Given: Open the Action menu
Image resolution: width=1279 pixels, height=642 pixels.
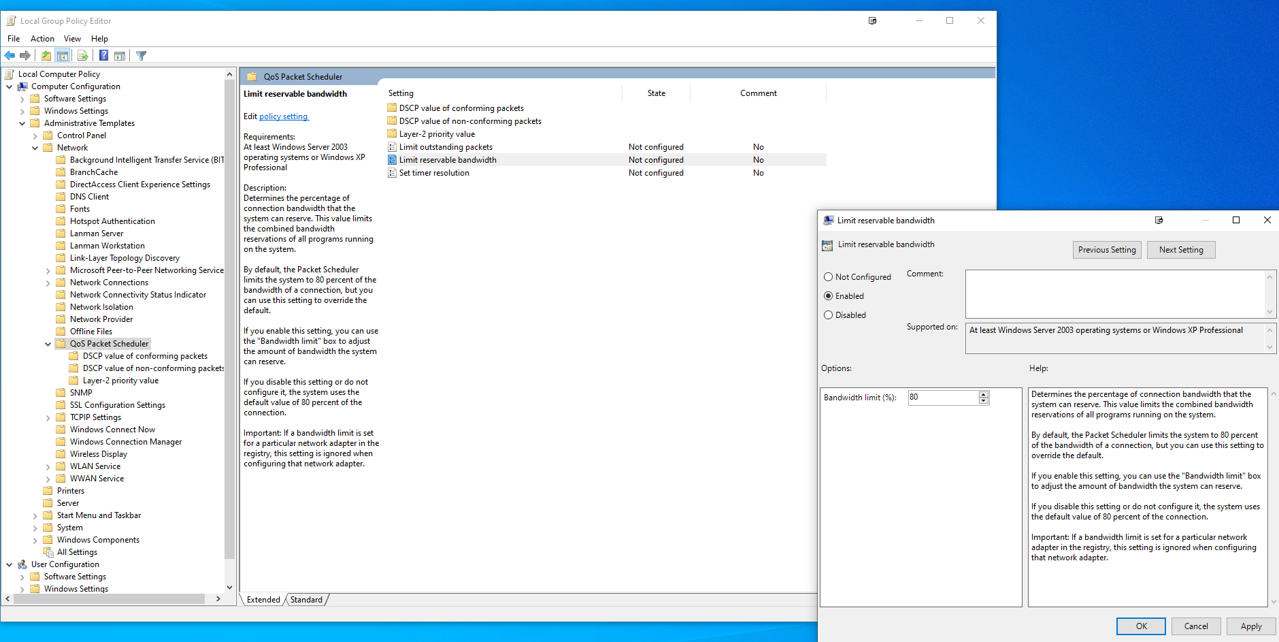Looking at the screenshot, I should (42, 39).
